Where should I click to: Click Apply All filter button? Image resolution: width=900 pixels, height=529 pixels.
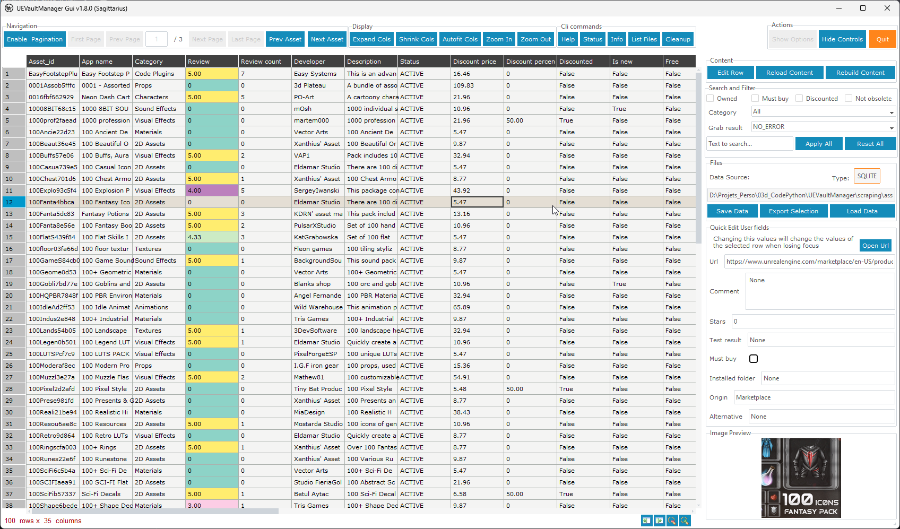819,144
